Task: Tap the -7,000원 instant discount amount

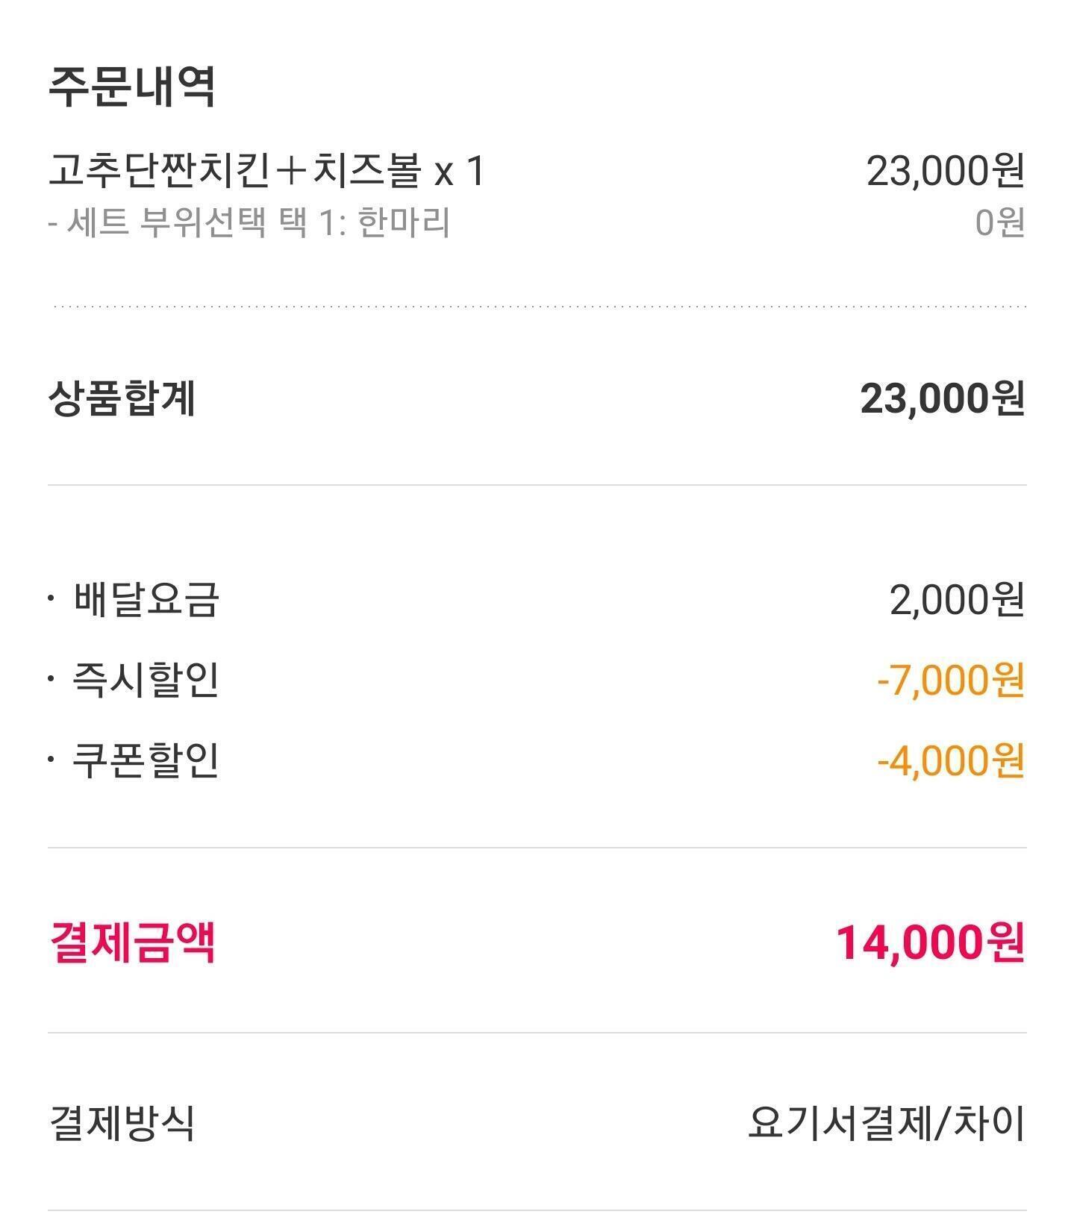Action: pos(951,680)
